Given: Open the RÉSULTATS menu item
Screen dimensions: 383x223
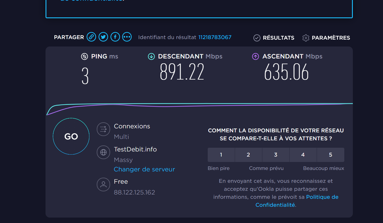Looking at the screenshot, I should [278, 38].
